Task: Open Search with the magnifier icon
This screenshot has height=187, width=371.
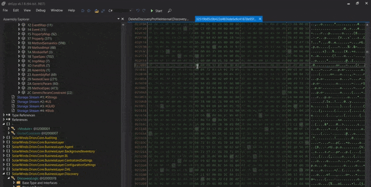Action: pyautogui.click(x=170, y=11)
